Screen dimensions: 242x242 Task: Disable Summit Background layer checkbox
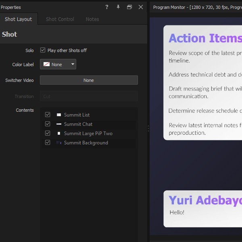tap(48, 142)
